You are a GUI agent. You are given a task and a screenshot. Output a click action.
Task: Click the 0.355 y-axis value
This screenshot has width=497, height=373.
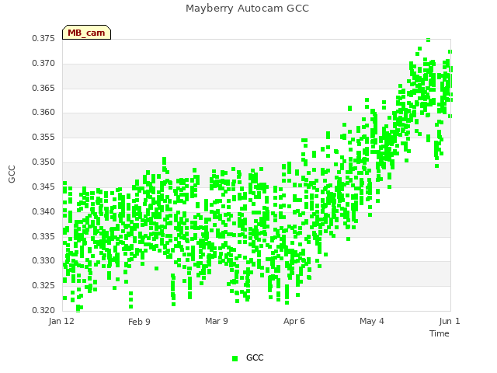pos(43,137)
